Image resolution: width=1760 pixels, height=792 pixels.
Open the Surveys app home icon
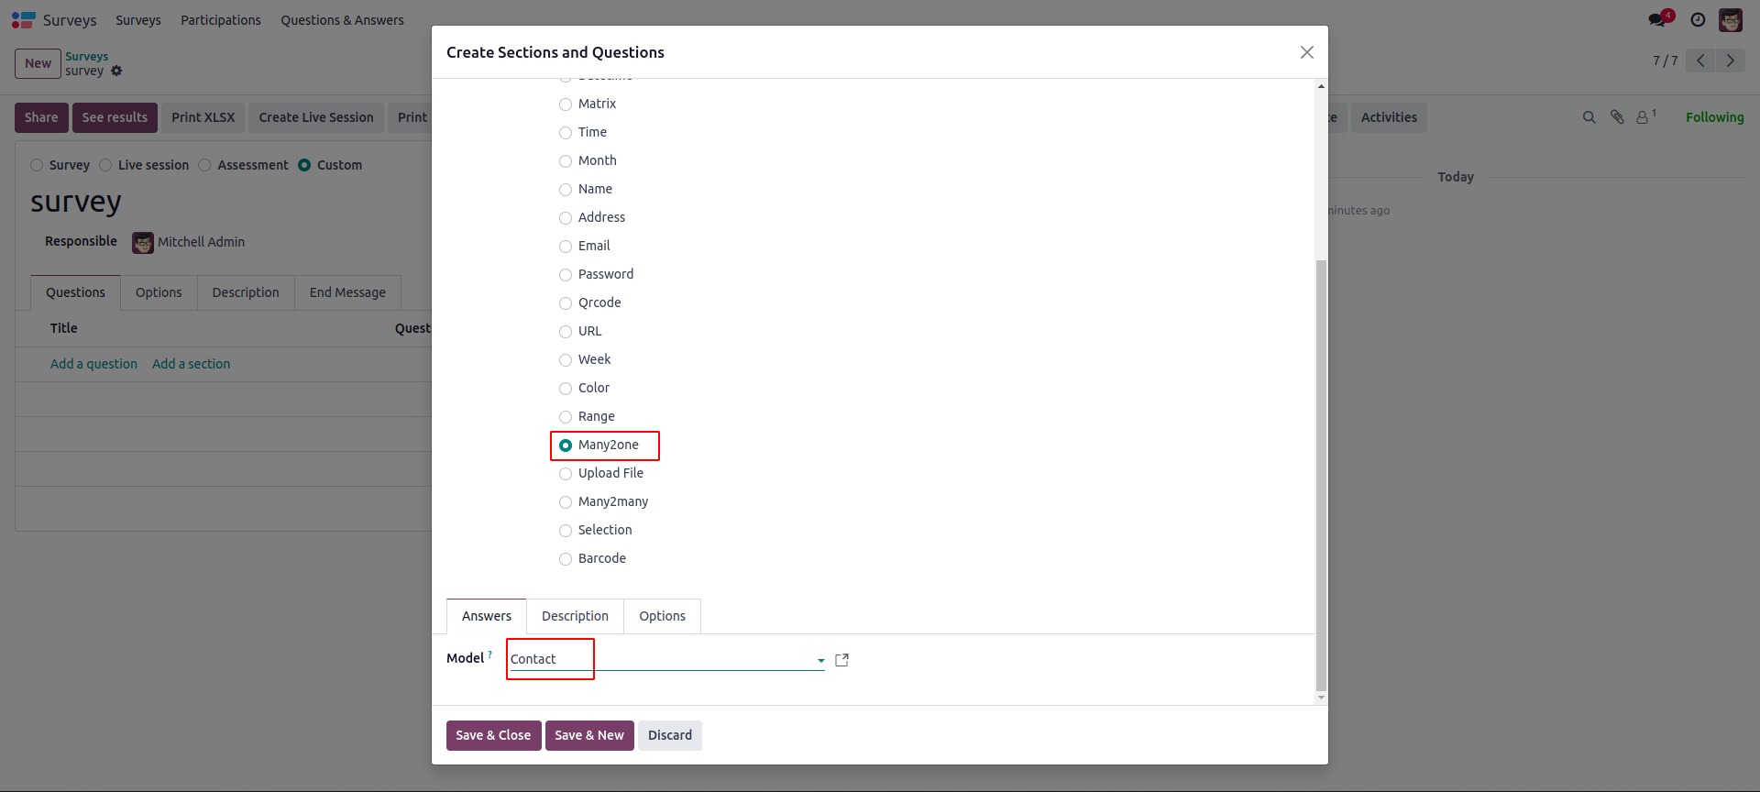tap(23, 20)
